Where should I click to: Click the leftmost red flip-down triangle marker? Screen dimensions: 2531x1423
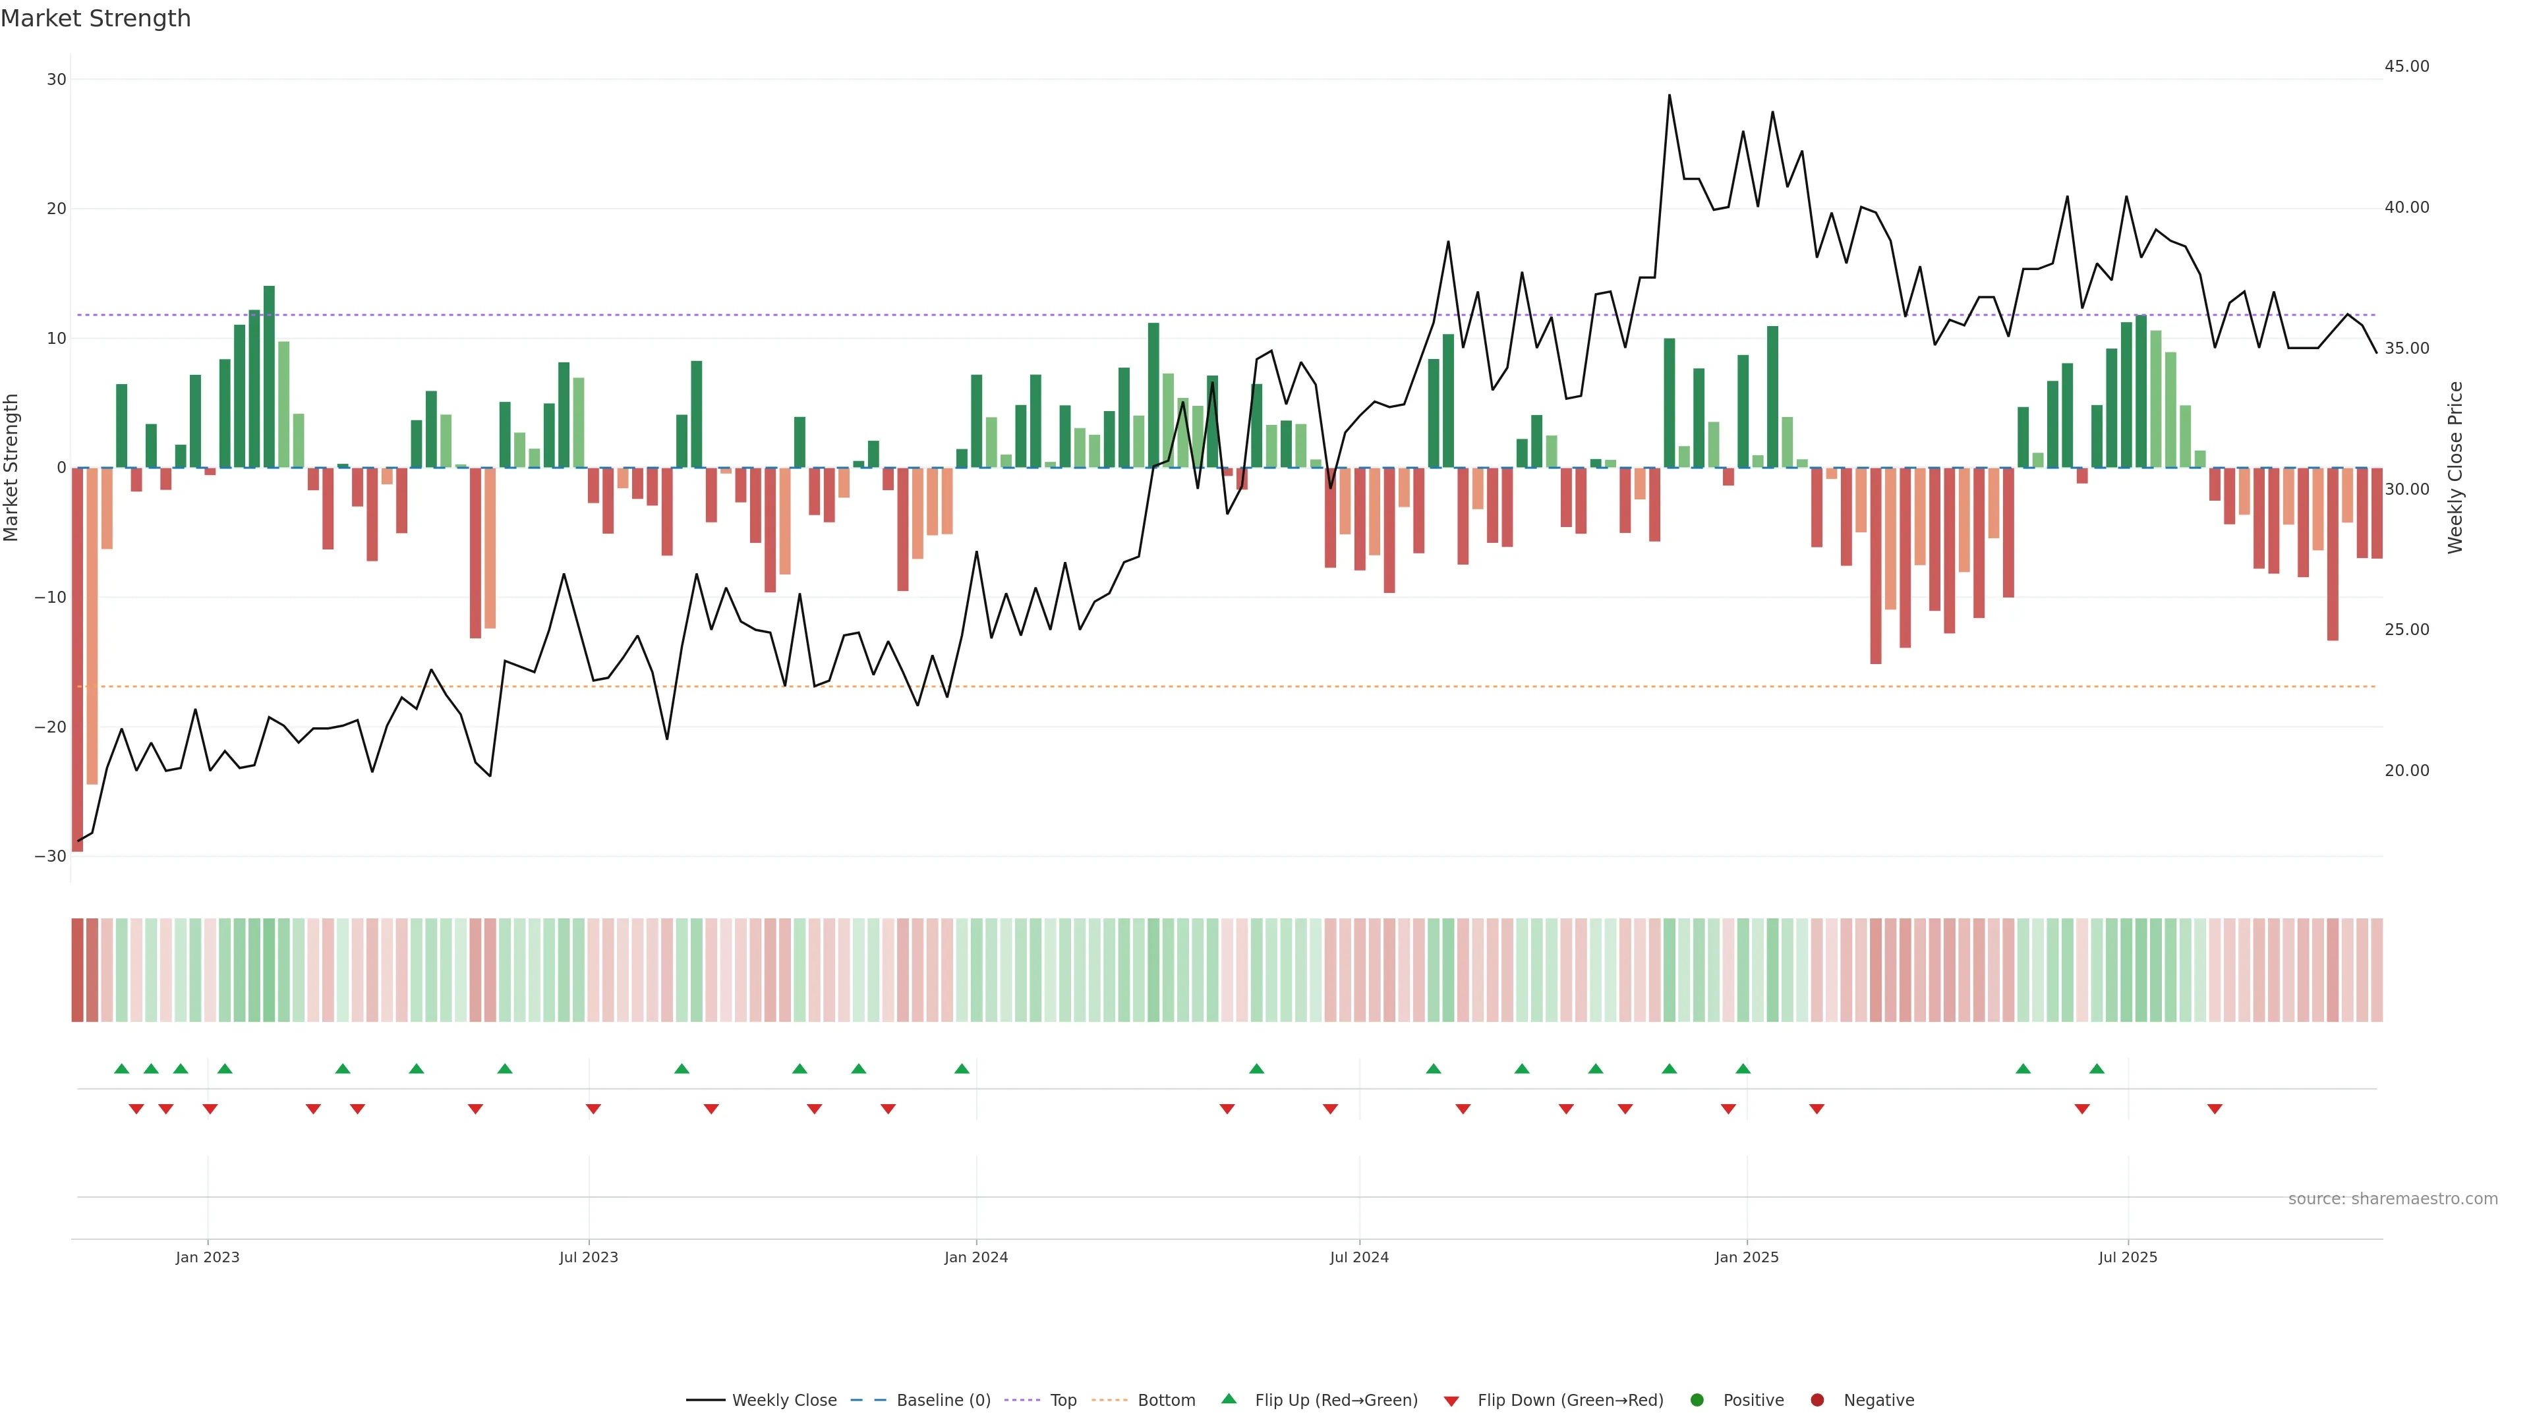coord(136,1109)
